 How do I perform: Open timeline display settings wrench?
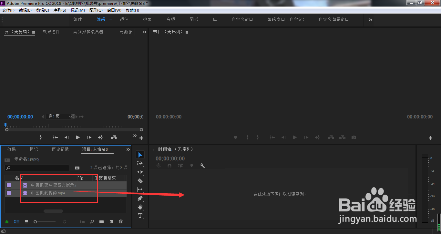point(202,166)
